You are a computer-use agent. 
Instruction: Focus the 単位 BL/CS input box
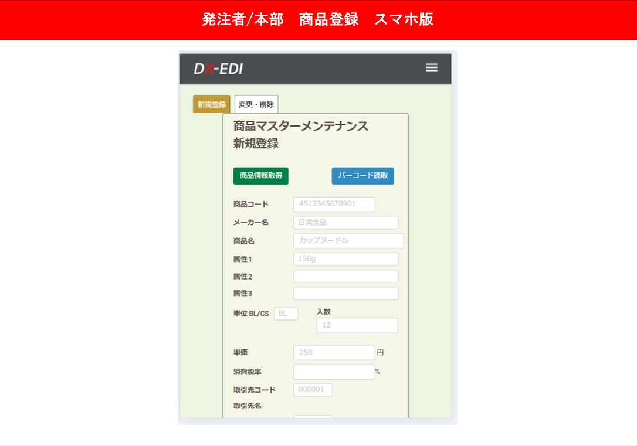[x=286, y=314]
